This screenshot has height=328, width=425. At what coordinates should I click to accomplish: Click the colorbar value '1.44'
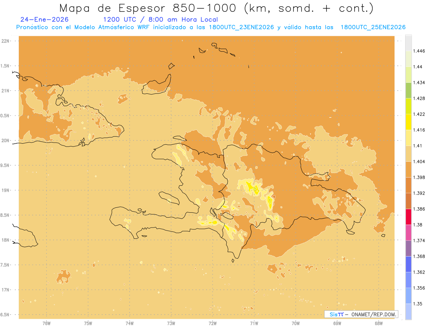coord(418,67)
